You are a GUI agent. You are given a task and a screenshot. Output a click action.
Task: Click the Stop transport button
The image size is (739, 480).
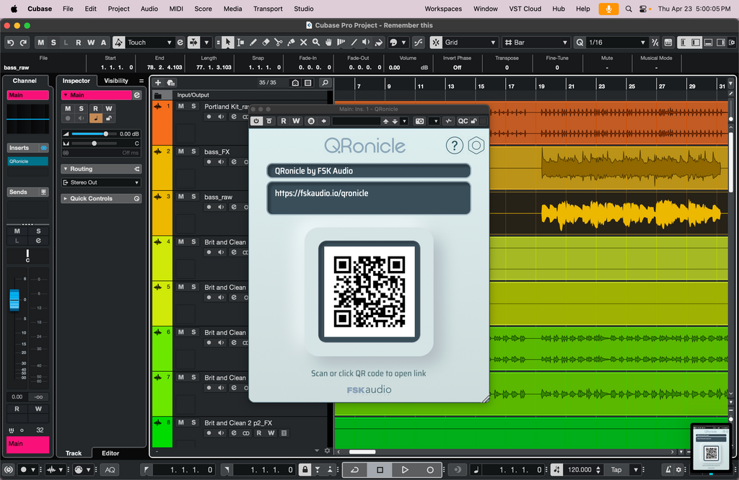coord(380,470)
